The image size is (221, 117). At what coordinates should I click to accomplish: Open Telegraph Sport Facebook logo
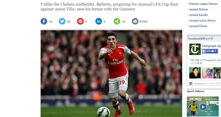(195, 49)
